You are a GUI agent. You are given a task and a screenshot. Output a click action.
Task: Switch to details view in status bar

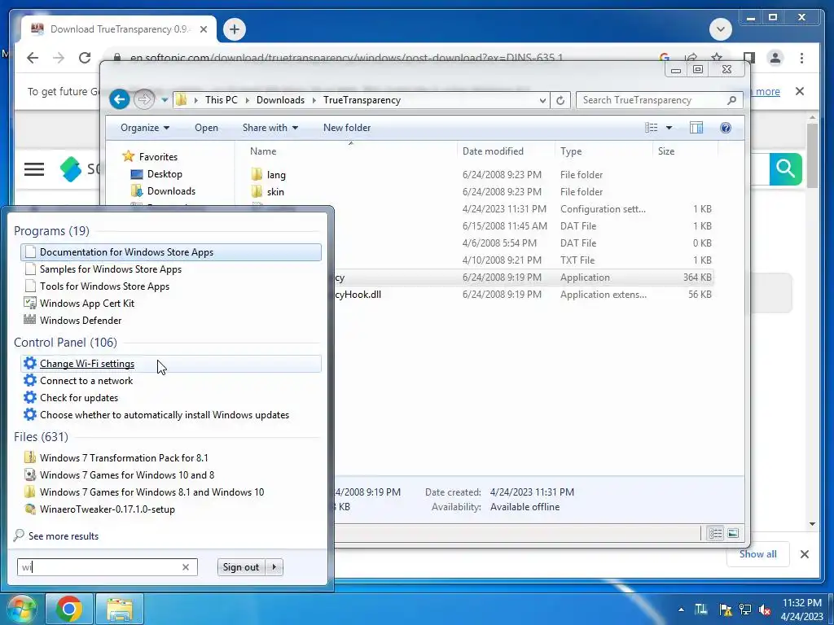pyautogui.click(x=715, y=533)
